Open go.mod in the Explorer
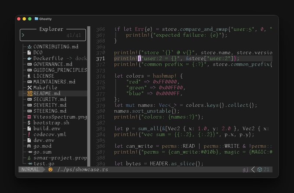The image size is (294, 193). [x=42, y=146]
